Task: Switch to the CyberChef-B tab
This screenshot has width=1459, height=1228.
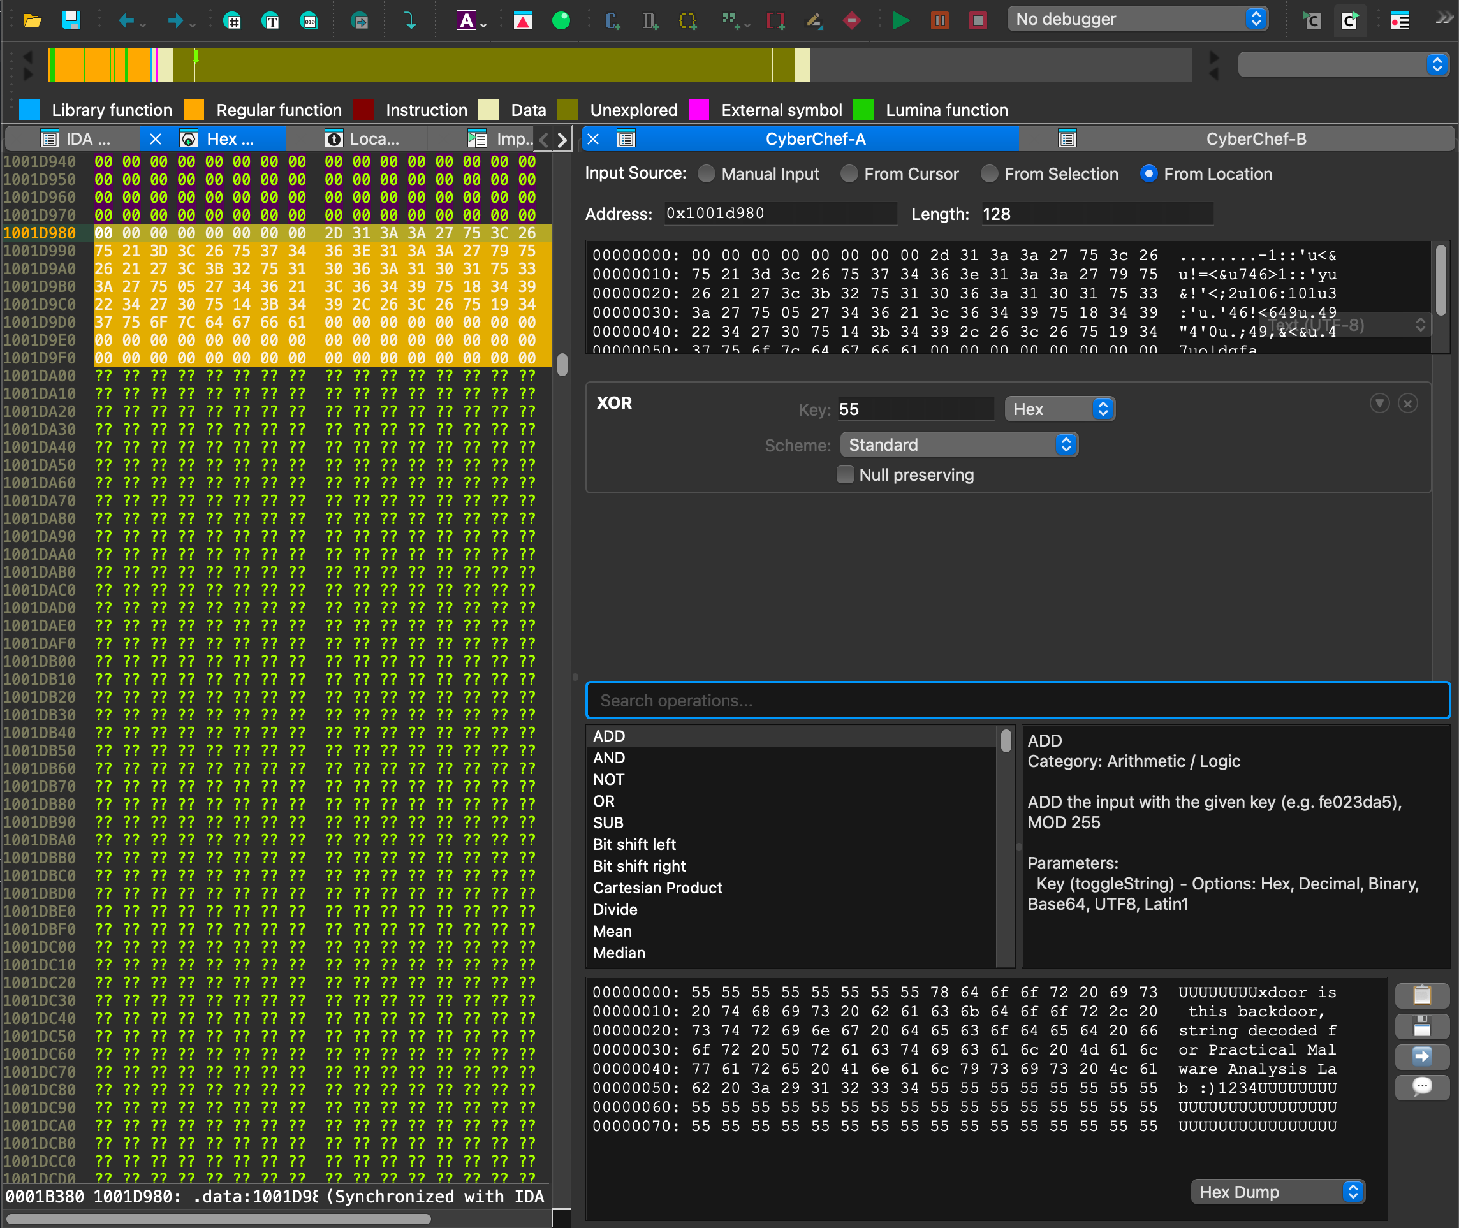Action: tap(1255, 138)
